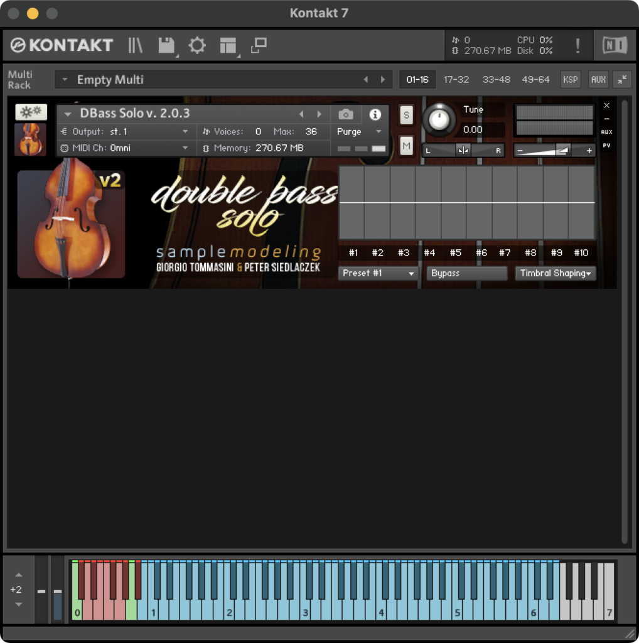Open the Timbral Shaping dropdown
Image resolution: width=639 pixels, height=643 pixels.
[x=556, y=273]
